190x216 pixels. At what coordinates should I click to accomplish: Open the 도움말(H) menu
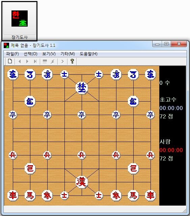click(88, 54)
